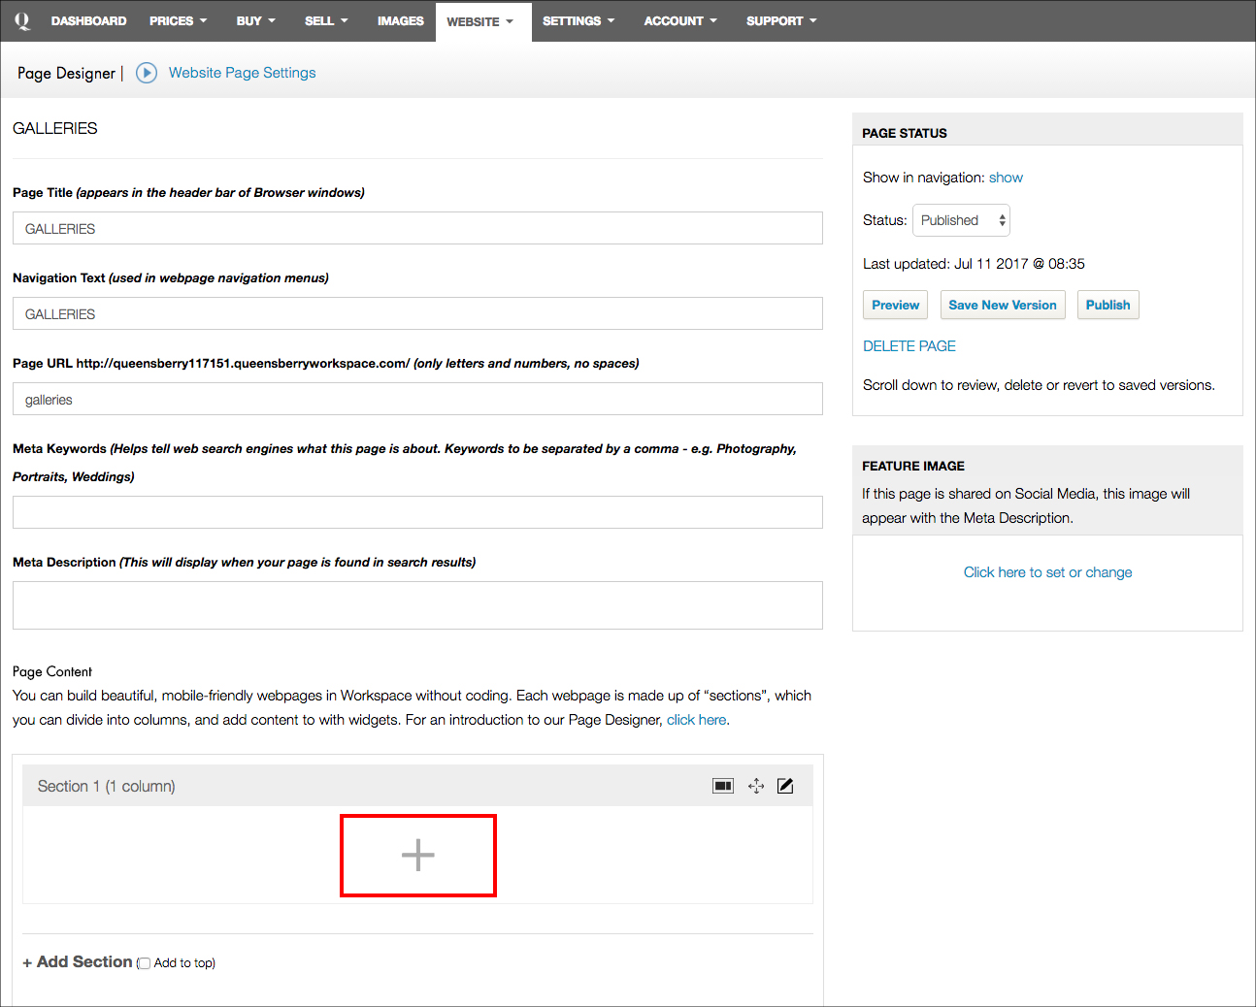Toggle the show in navigation link

1006,178
